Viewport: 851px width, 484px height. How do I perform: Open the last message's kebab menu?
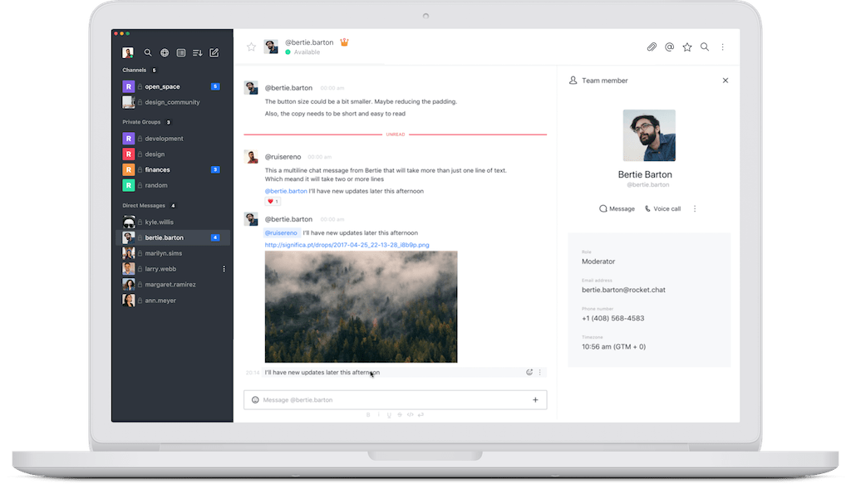[539, 373]
